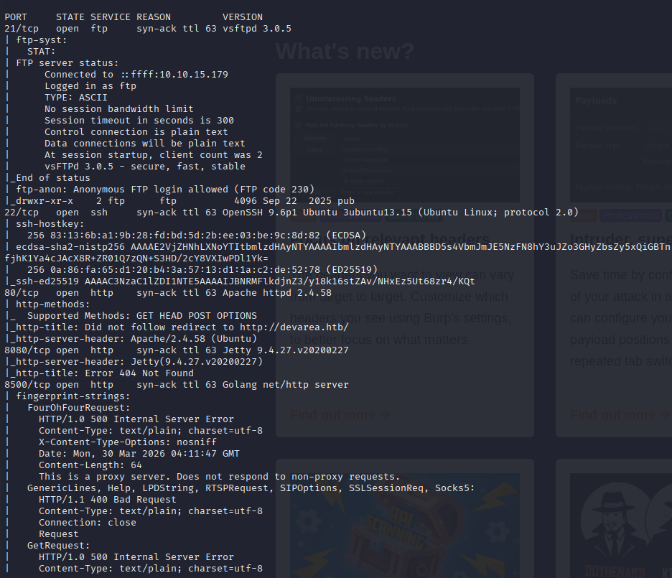Open the 'Uninteresting headers' preview thumbnail
The height and width of the screenshot is (578, 672).
click(x=405, y=145)
